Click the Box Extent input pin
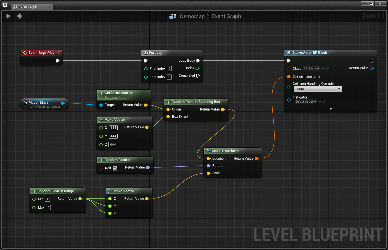The width and height of the screenshot is (388, 250). pyautogui.click(x=168, y=117)
